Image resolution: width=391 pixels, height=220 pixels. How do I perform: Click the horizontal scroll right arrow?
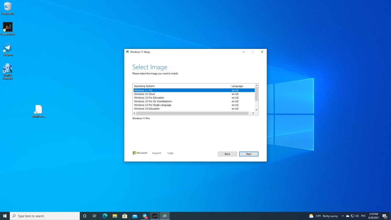[x=253, y=113]
